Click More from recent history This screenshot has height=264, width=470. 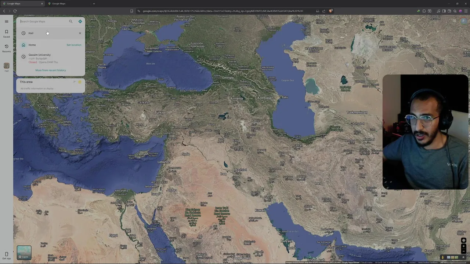[x=51, y=70]
